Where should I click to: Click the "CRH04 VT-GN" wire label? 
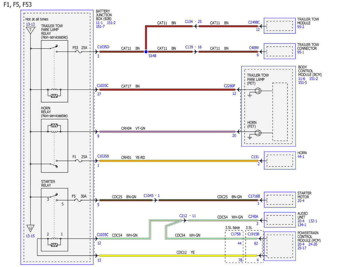(133, 128)
